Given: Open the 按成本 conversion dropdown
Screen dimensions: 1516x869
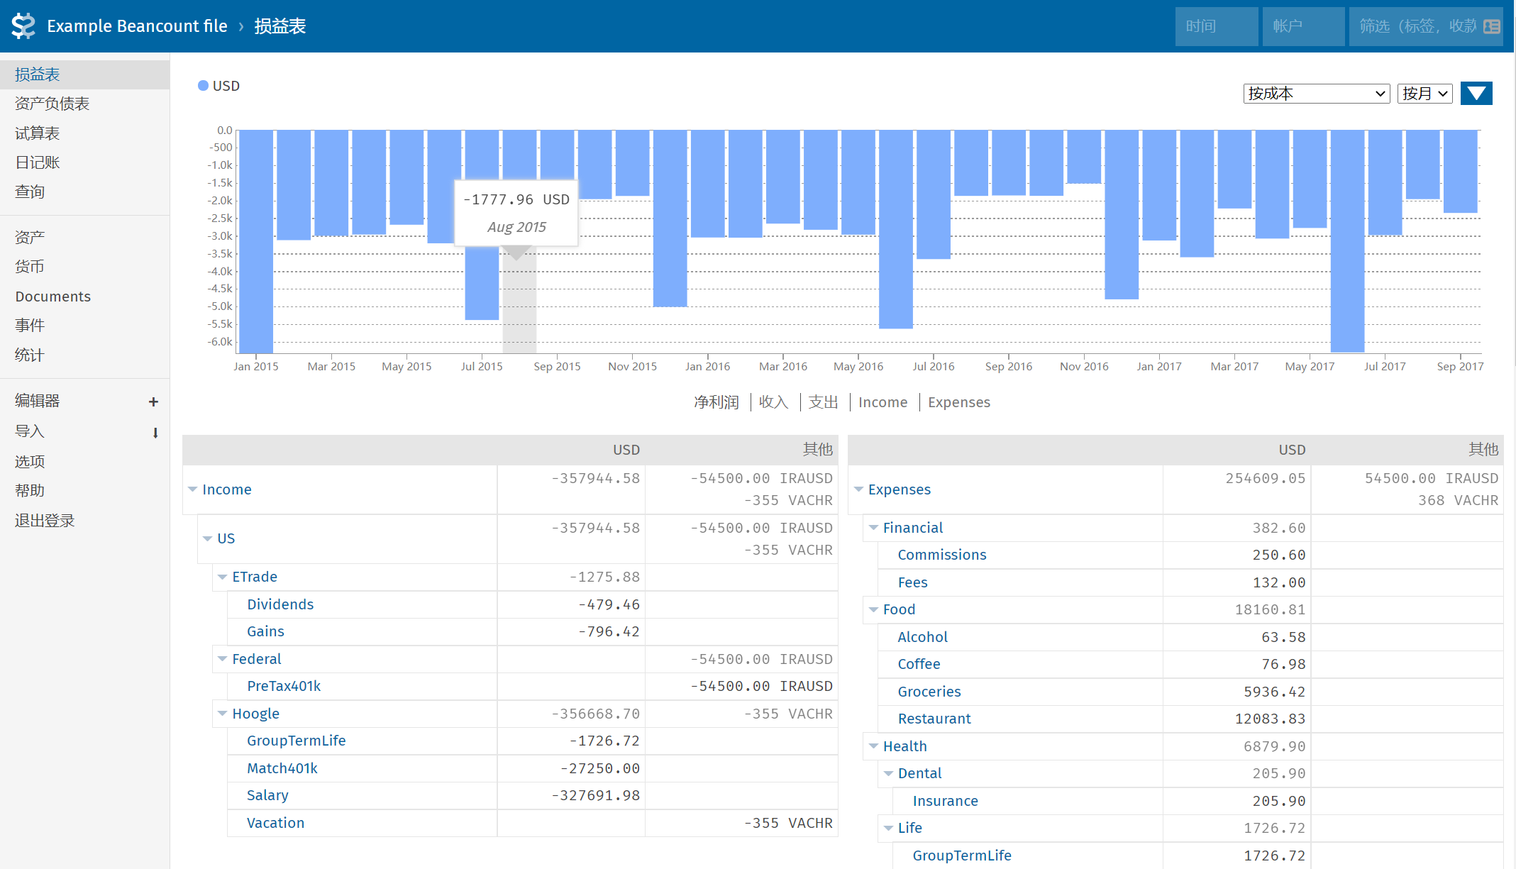Looking at the screenshot, I should click(x=1317, y=94).
